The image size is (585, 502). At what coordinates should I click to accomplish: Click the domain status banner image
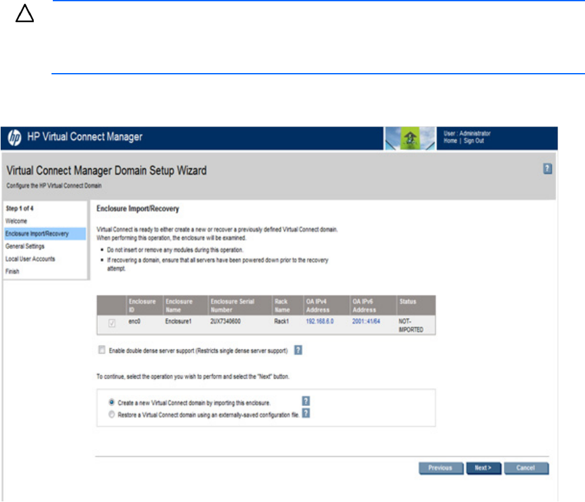(410, 138)
